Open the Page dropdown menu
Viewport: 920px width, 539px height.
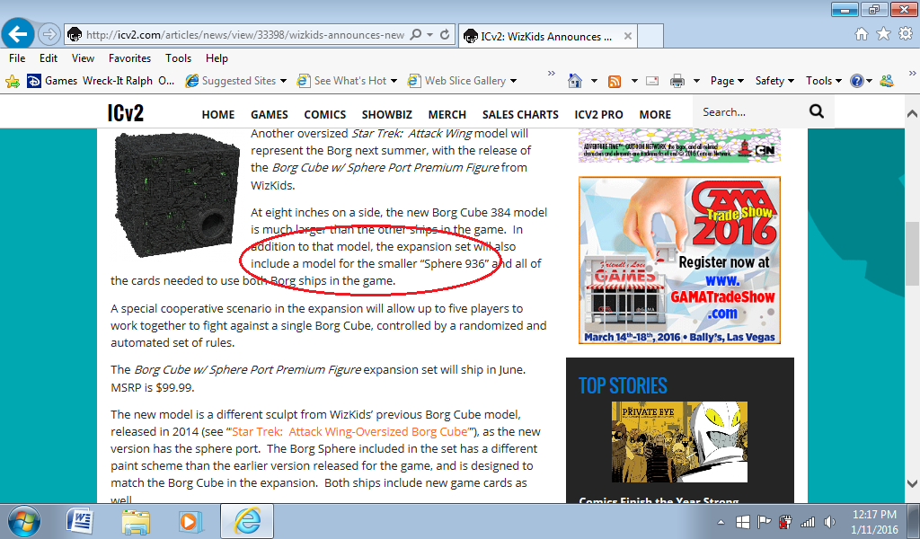(x=727, y=81)
